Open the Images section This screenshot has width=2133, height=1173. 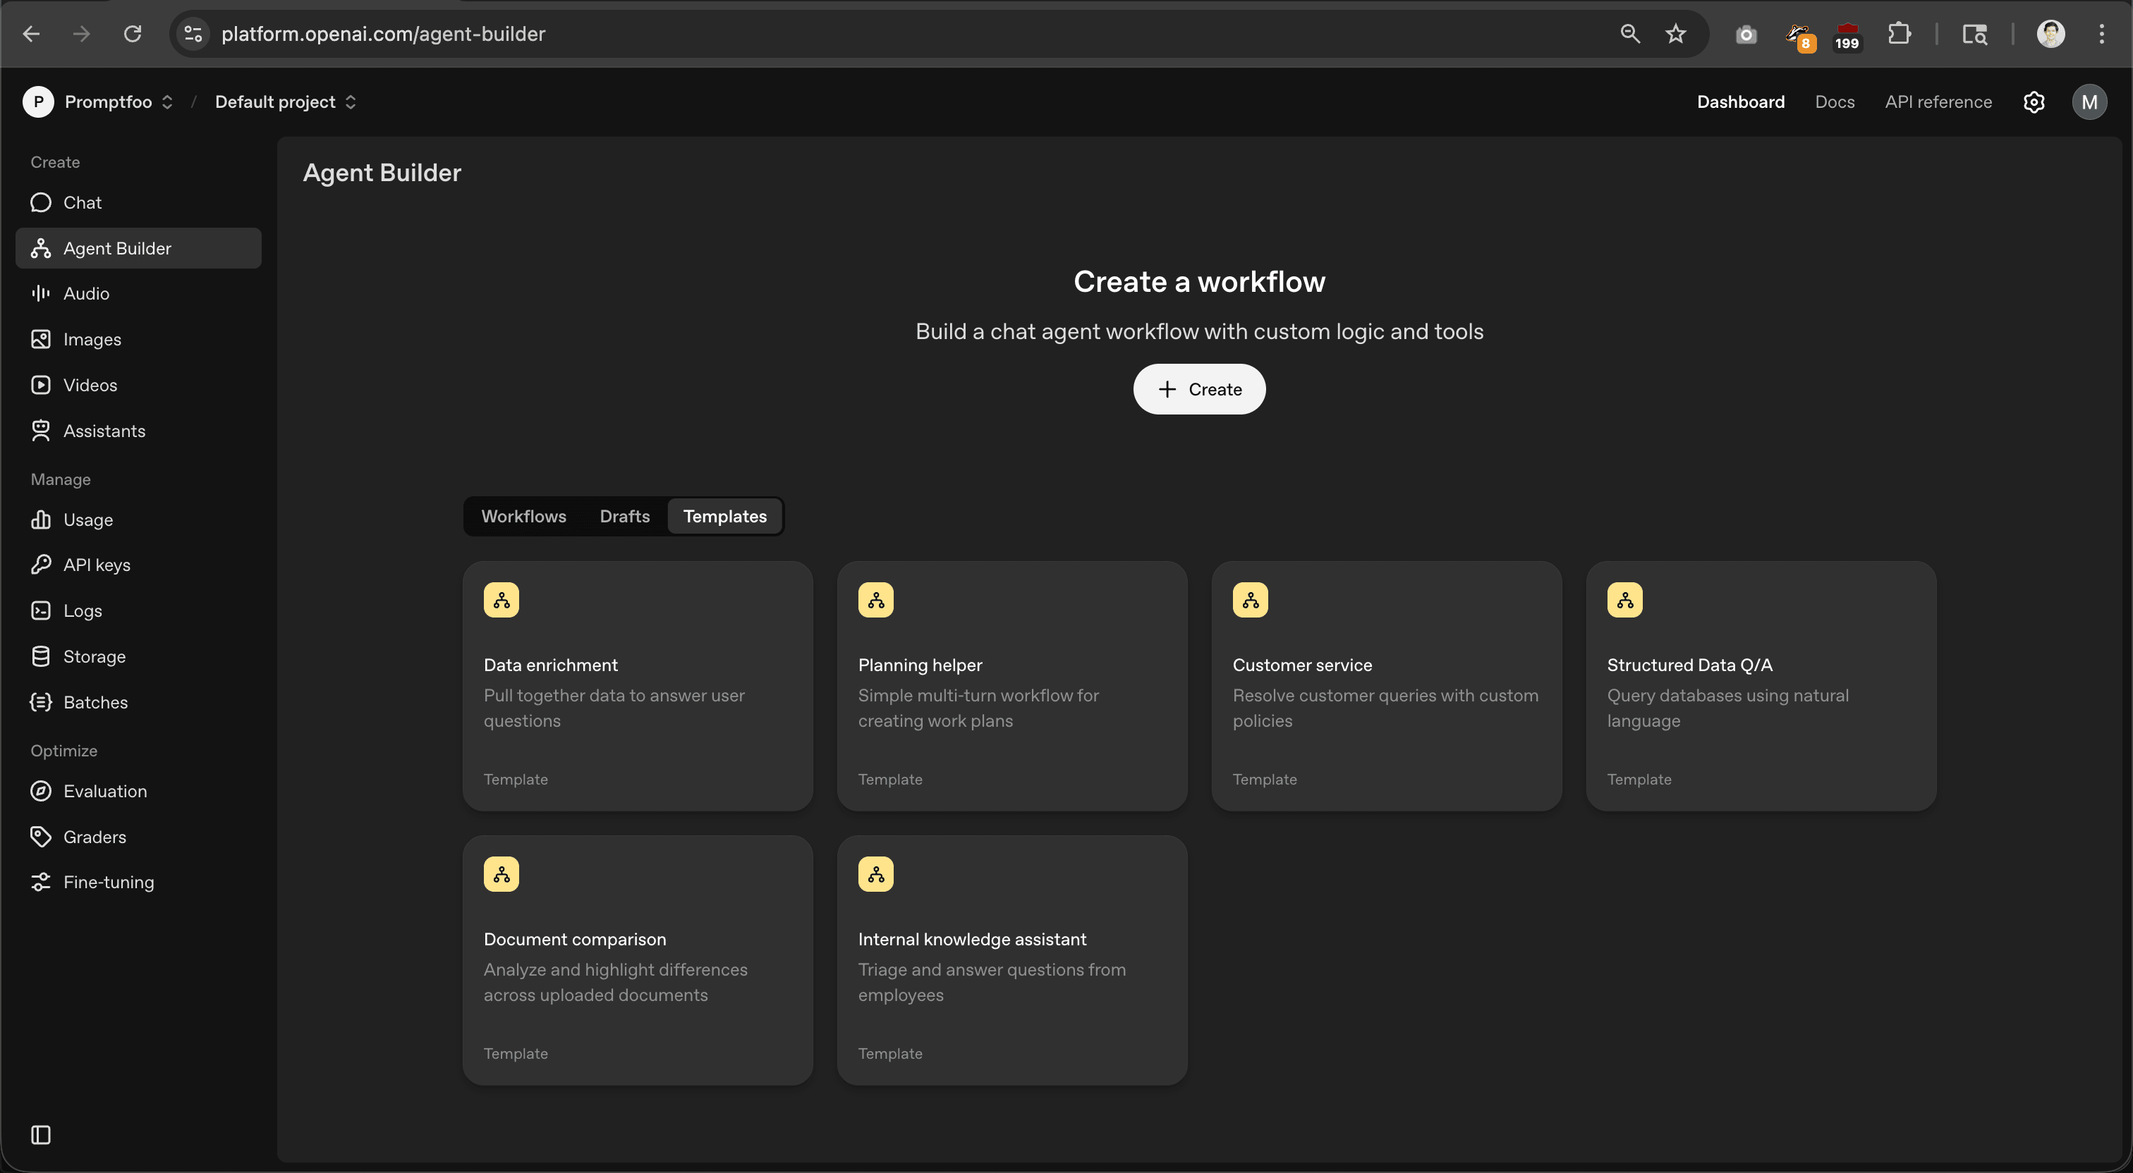pos(92,338)
